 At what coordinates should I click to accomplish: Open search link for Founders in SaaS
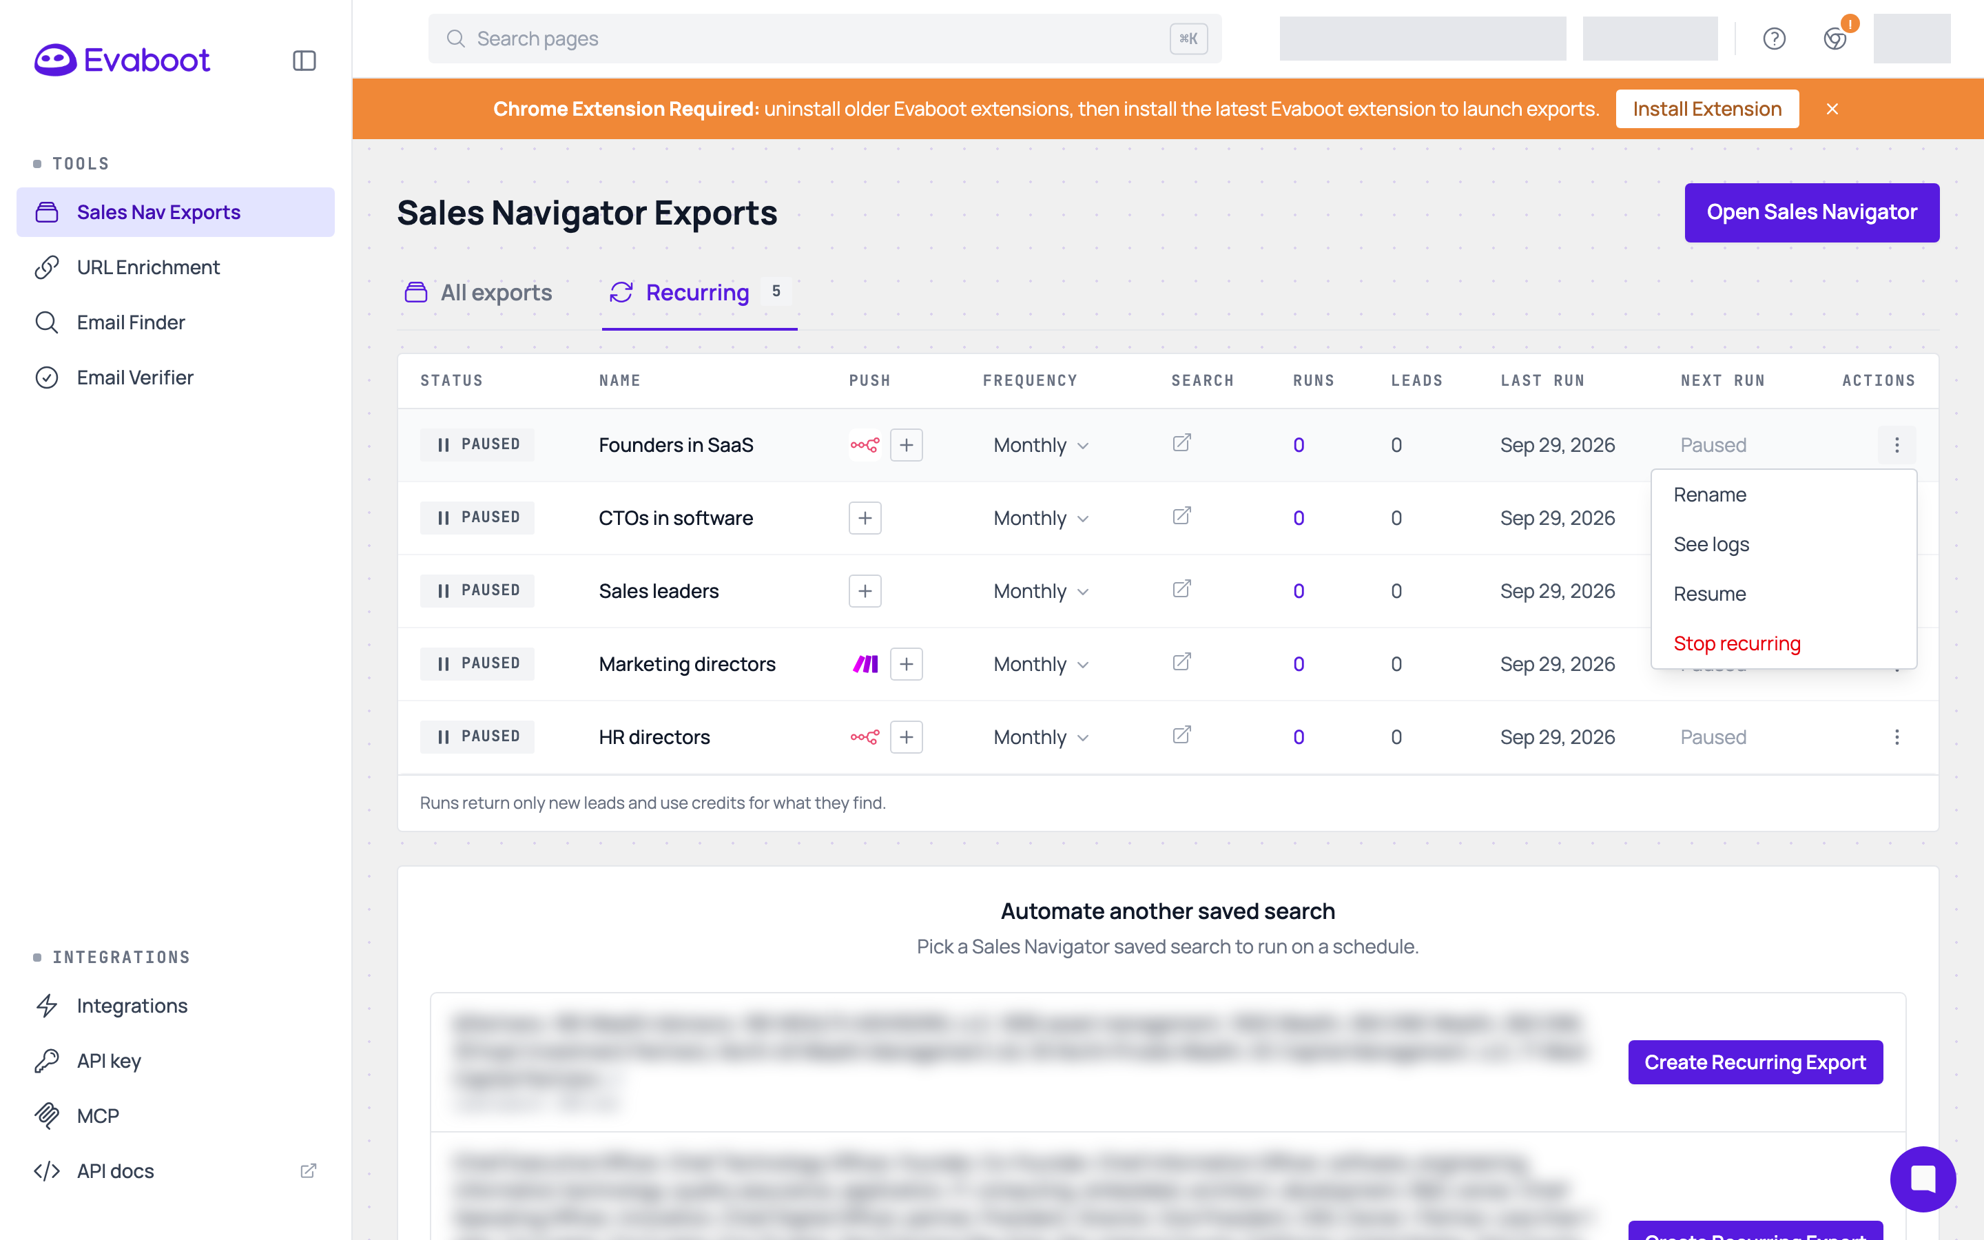click(1181, 444)
